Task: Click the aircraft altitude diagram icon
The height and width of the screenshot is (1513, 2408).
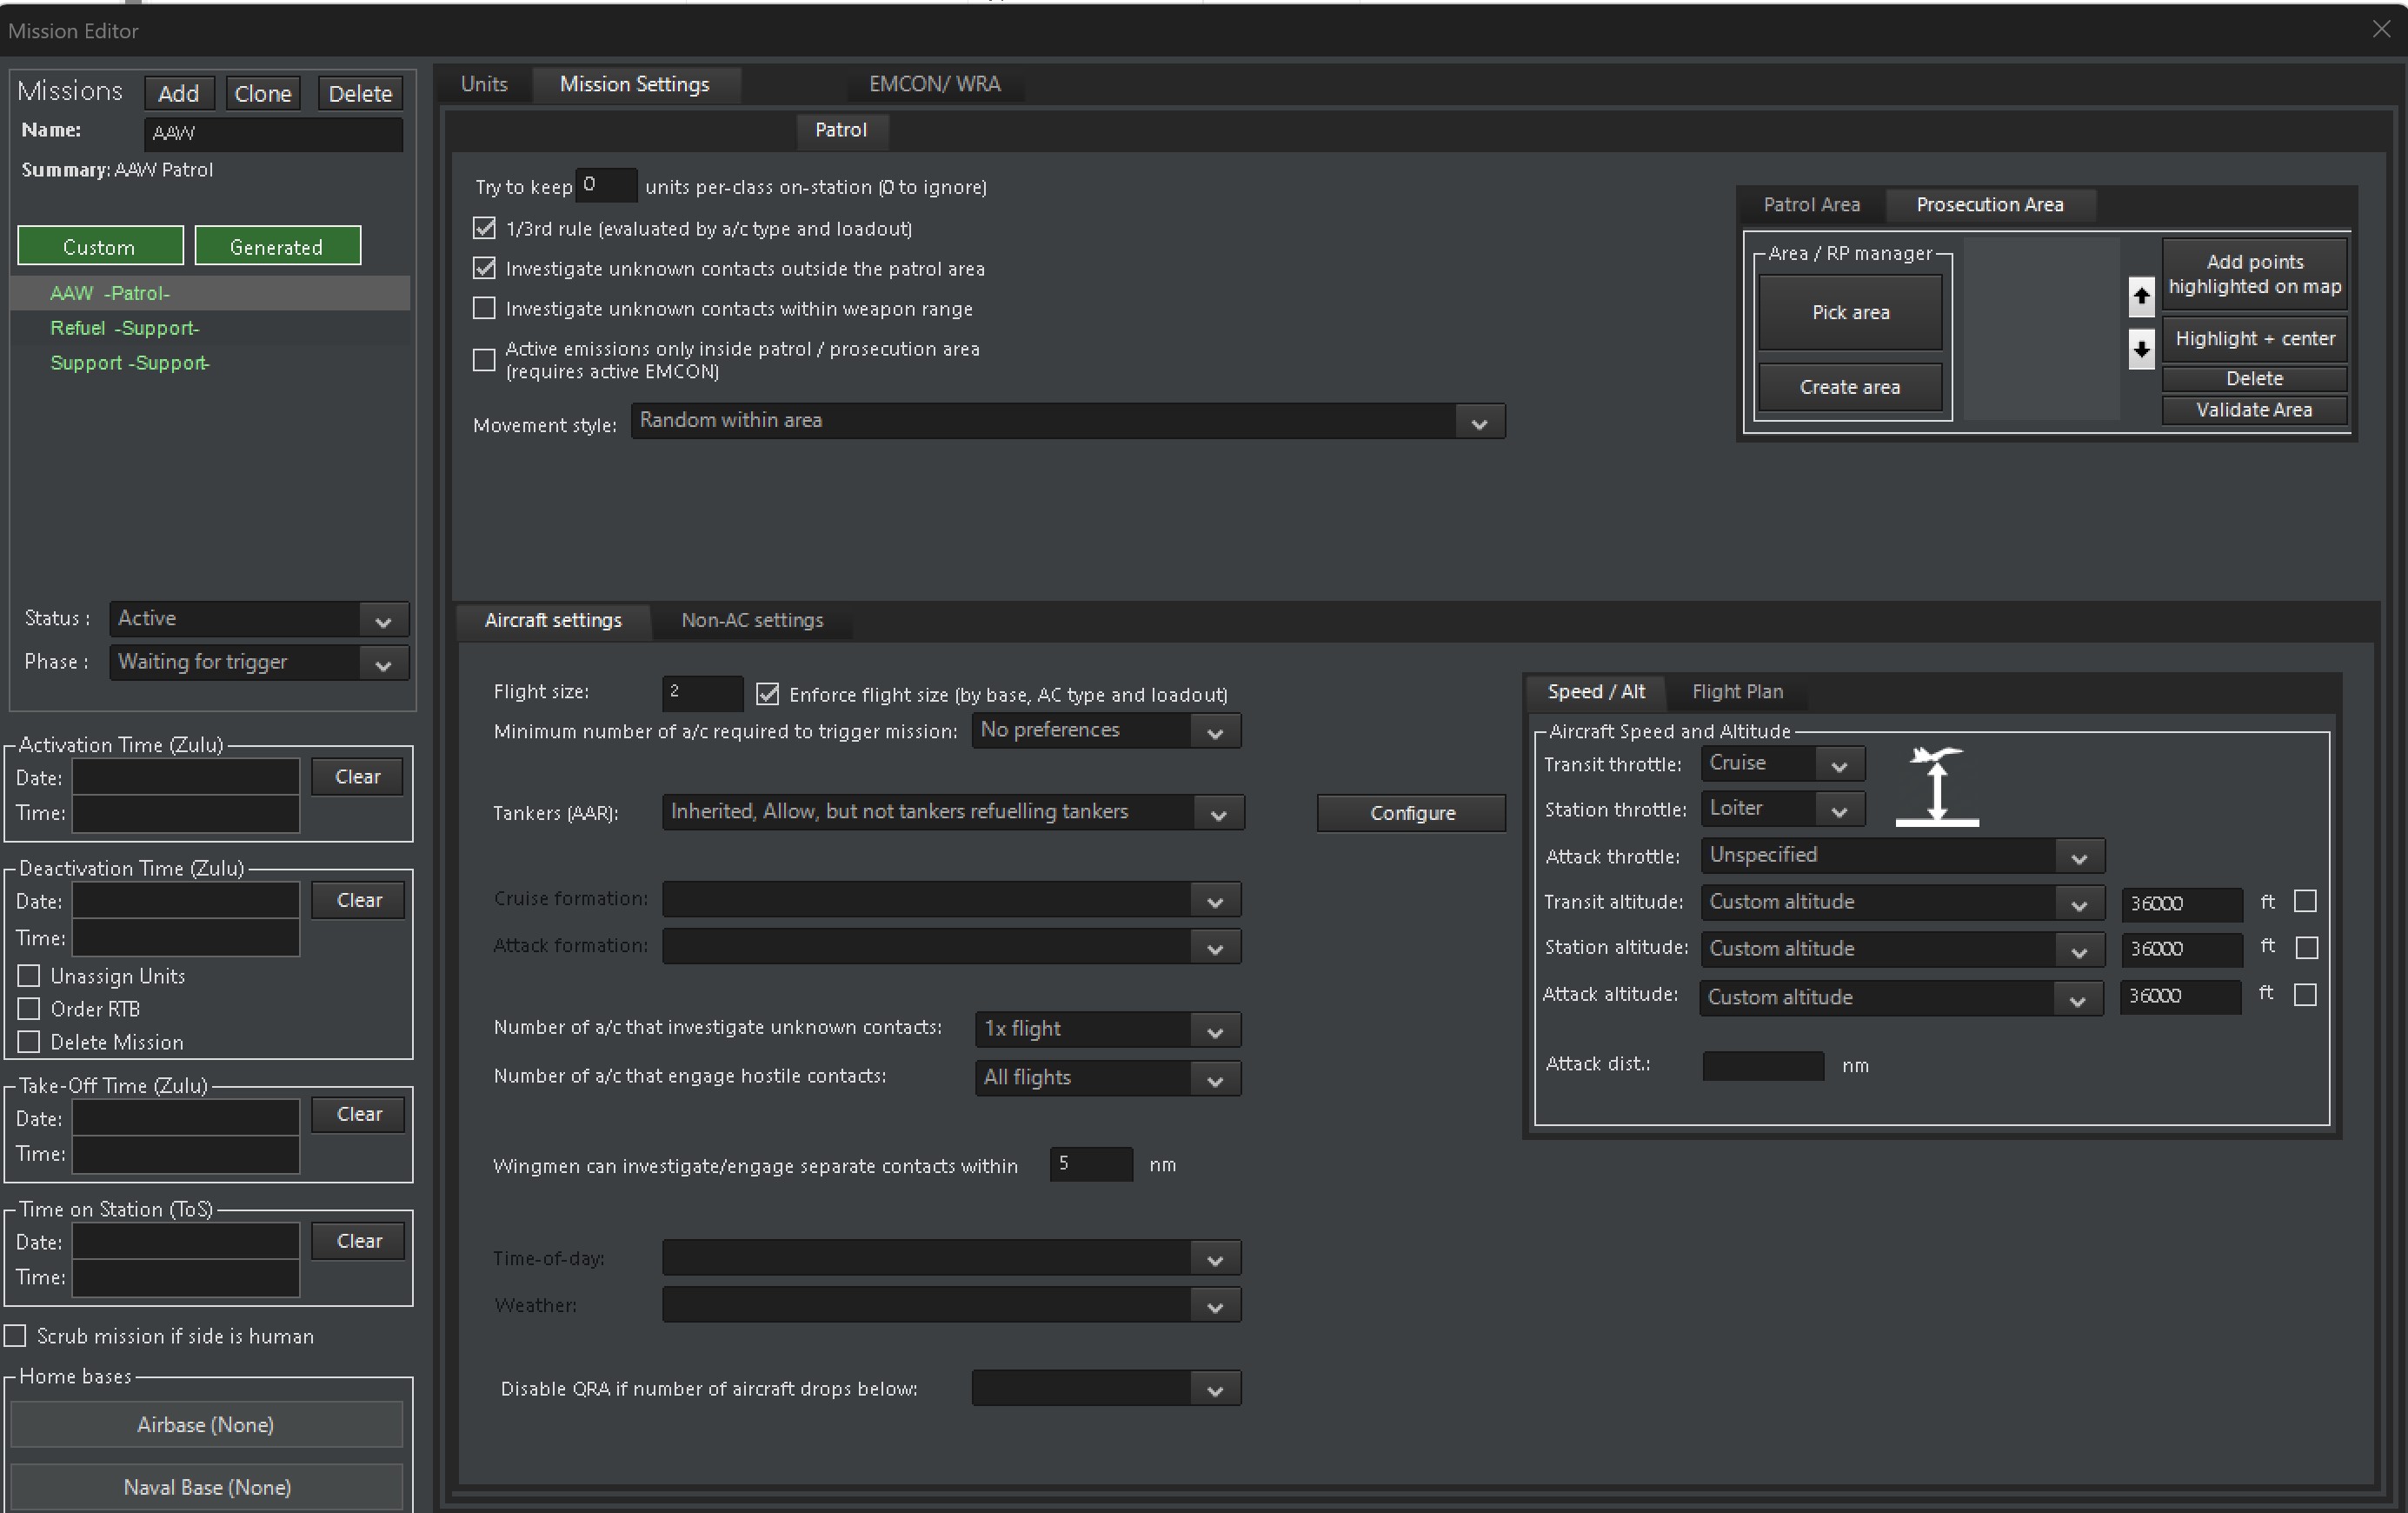Action: (1937, 786)
